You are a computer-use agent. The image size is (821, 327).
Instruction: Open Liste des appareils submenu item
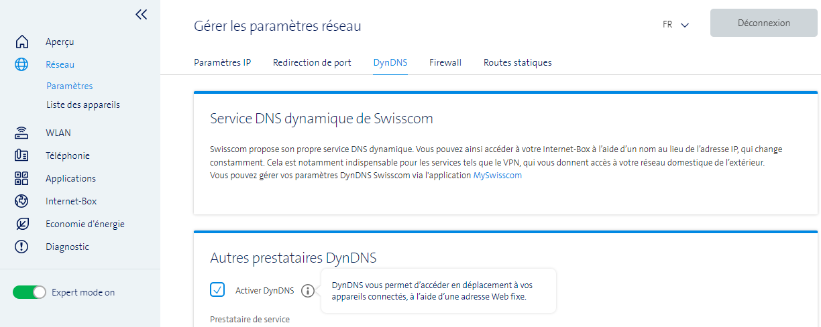tap(83, 105)
